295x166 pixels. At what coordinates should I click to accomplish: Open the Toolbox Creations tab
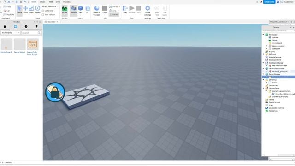point(37,27)
